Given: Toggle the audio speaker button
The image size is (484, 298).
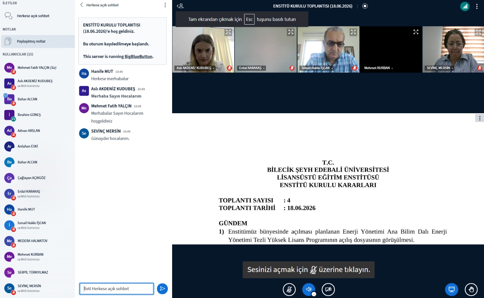Looking at the screenshot, I should [309, 290].
